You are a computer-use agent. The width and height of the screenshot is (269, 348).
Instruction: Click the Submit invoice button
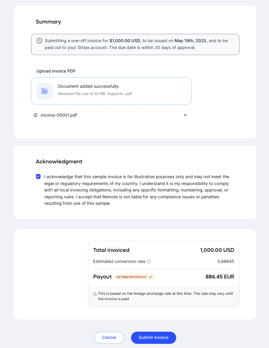pos(153,337)
